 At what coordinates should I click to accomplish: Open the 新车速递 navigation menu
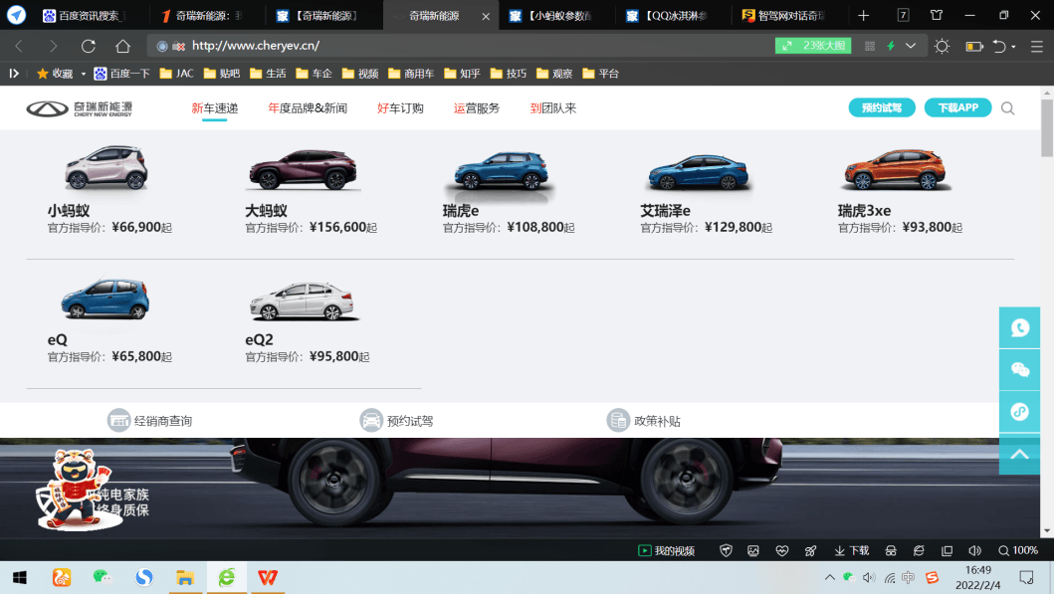click(214, 108)
